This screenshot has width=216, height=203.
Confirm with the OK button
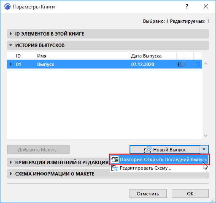[x=190, y=194]
